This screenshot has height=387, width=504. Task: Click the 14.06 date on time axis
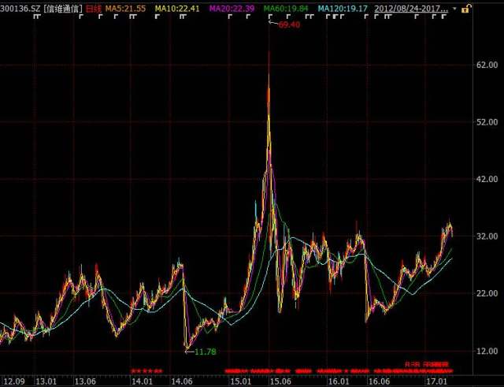[x=181, y=381]
